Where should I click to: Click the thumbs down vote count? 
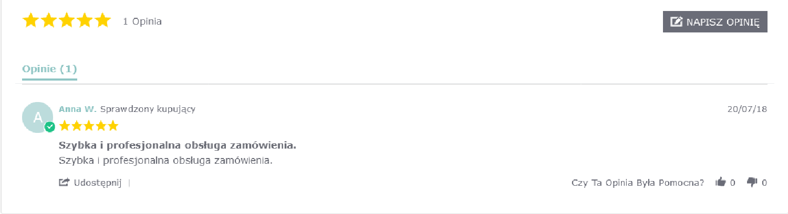[x=764, y=183]
